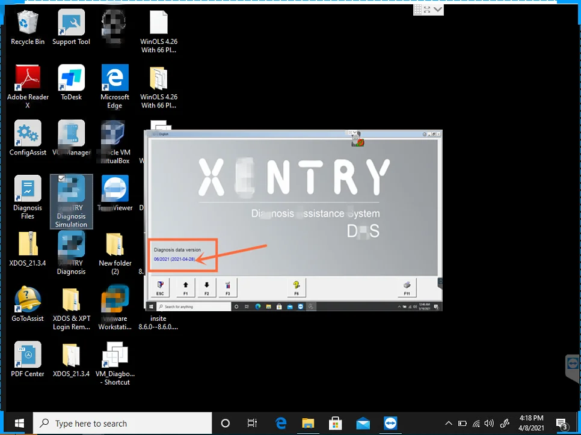
Task: Click the ESC exit button in XENTRY
Action: tap(160, 288)
